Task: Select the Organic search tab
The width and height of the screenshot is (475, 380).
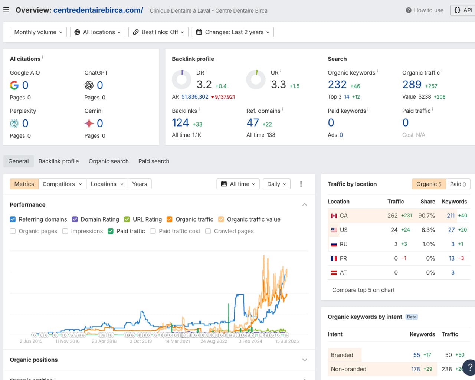Action: tap(108, 161)
